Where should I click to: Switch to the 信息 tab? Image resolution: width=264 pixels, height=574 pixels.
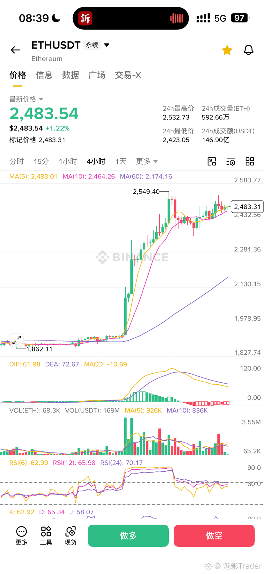point(44,75)
